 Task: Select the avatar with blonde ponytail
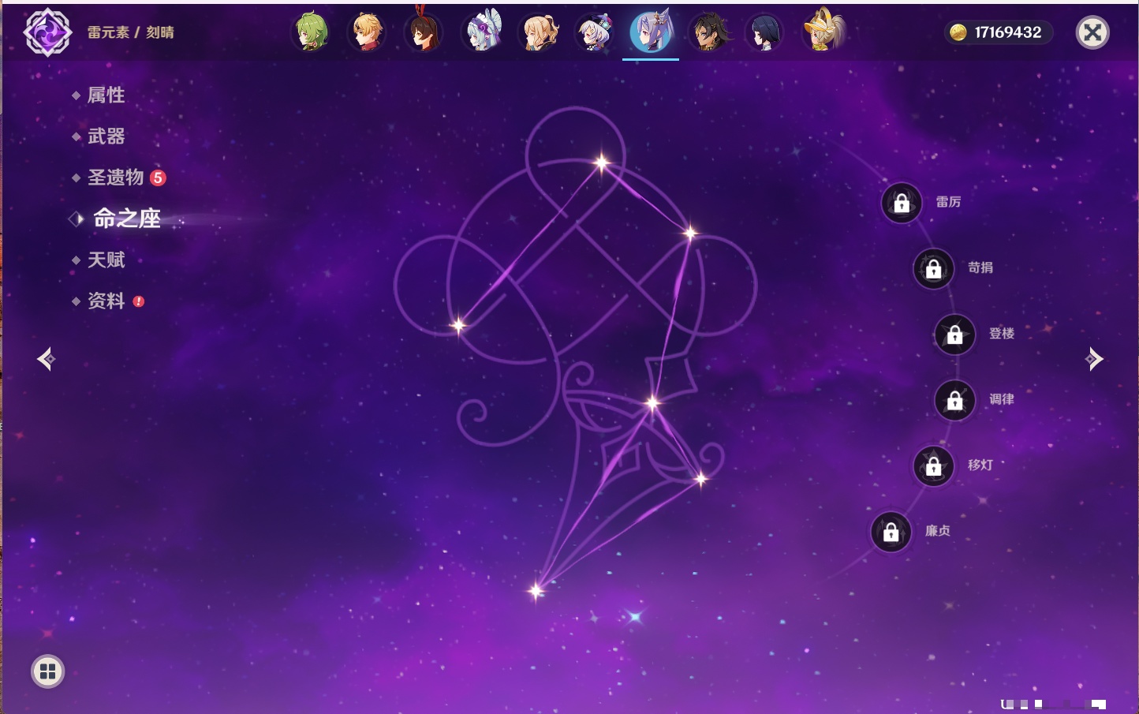pyautogui.click(x=539, y=33)
